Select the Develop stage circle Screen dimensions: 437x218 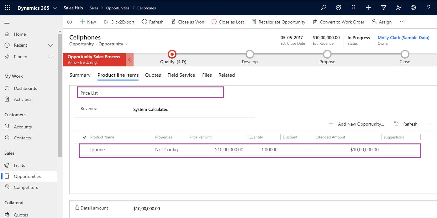(250, 54)
